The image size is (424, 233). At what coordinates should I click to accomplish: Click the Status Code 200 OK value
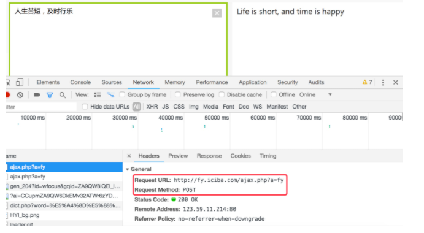tap(188, 199)
